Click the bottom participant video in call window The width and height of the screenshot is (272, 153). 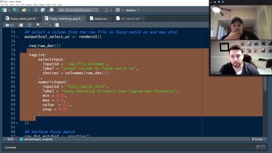pos(241,57)
